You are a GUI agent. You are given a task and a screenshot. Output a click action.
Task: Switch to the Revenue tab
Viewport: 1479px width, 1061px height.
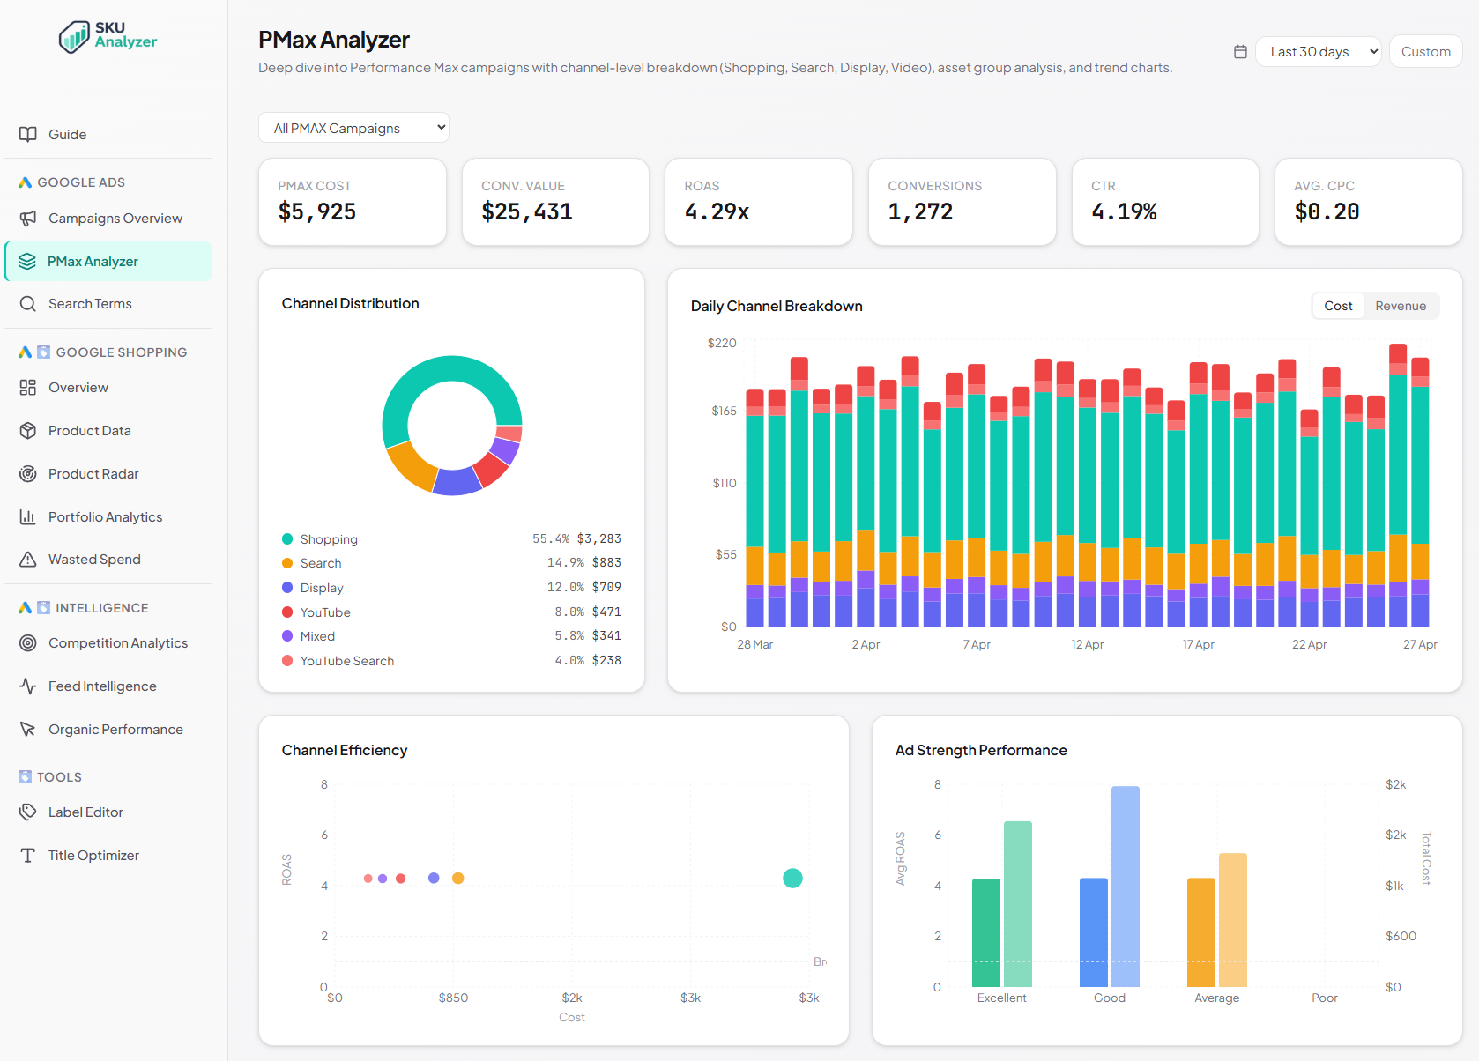tap(1401, 306)
